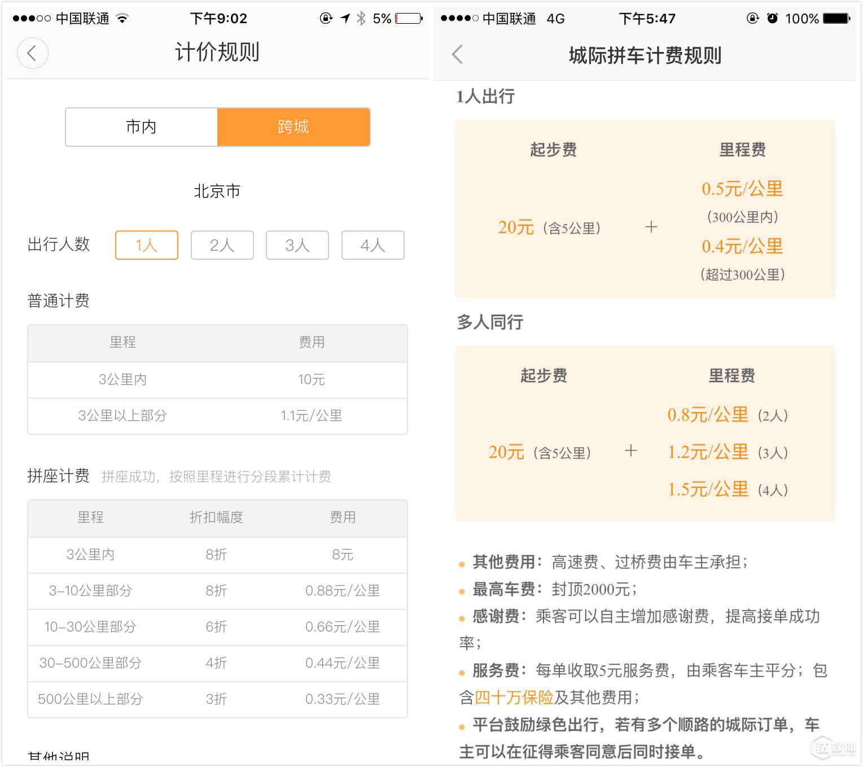This screenshot has height=767, width=863.
Task: Tap the 3人 option button
Action: (297, 245)
